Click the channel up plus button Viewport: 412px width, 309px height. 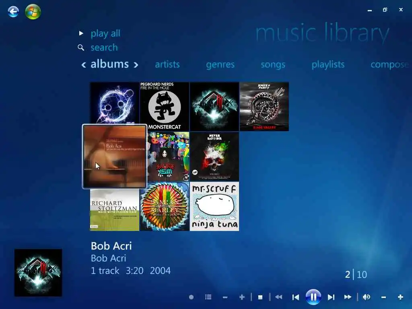click(x=242, y=297)
